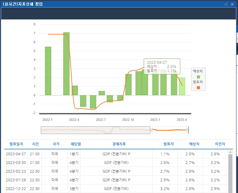Select the 2023-01-26 date cell

pyautogui.click(x=16, y=180)
